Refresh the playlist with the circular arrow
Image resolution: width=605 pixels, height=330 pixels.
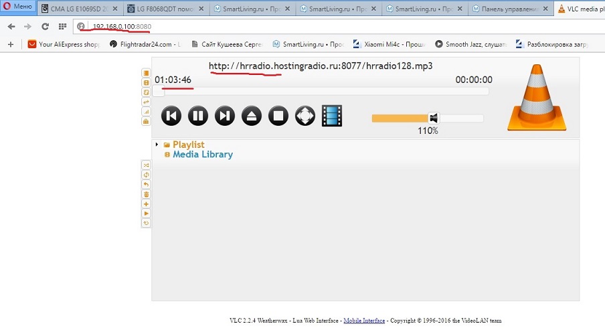click(x=147, y=223)
